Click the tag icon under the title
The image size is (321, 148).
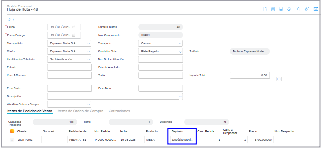[9, 20]
